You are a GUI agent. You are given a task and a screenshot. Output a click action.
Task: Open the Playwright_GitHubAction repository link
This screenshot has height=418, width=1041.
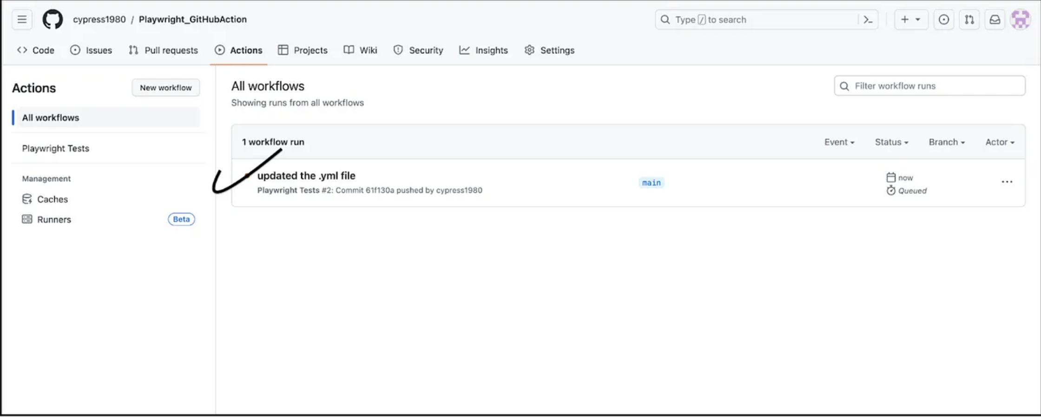tap(193, 20)
